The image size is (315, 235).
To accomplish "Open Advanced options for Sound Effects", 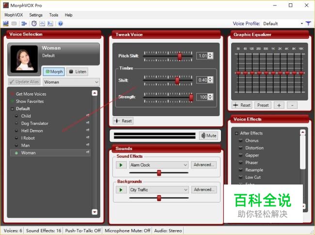I will [x=204, y=165].
